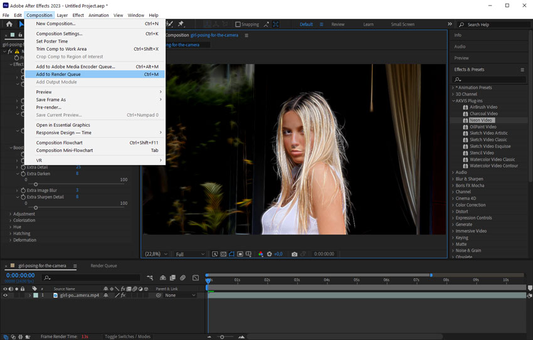Click the overflow workspaces double-arrow icon
The width and height of the screenshot is (533, 340).
click(x=450, y=24)
